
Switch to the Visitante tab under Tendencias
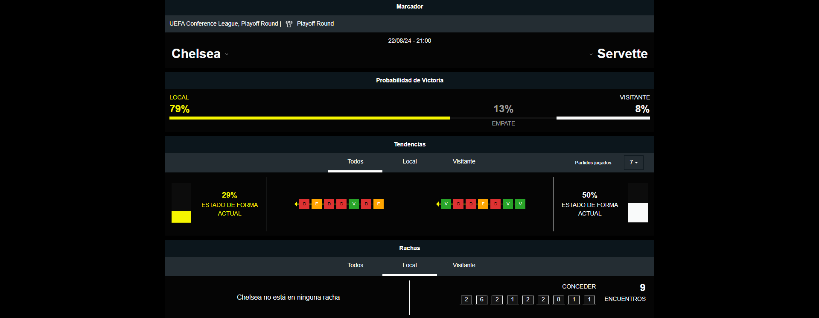click(464, 162)
